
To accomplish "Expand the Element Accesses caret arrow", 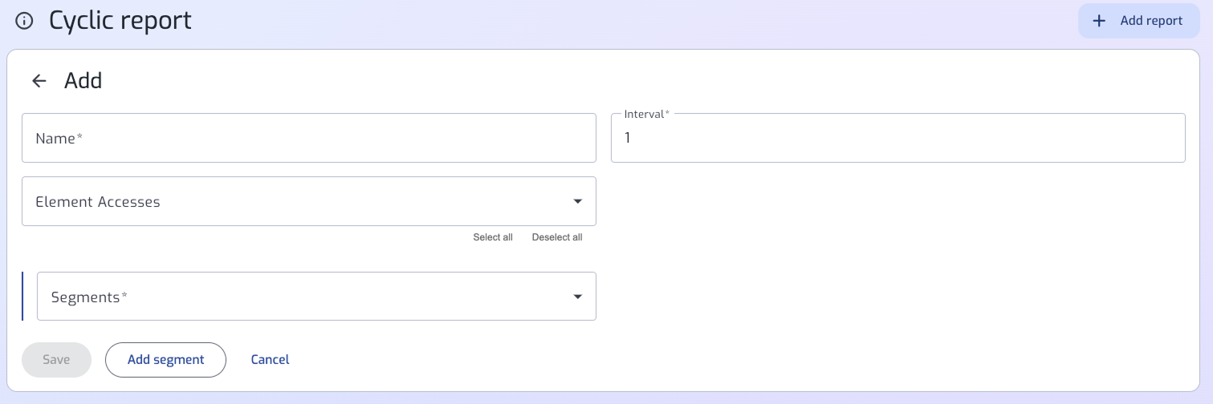I will [577, 201].
